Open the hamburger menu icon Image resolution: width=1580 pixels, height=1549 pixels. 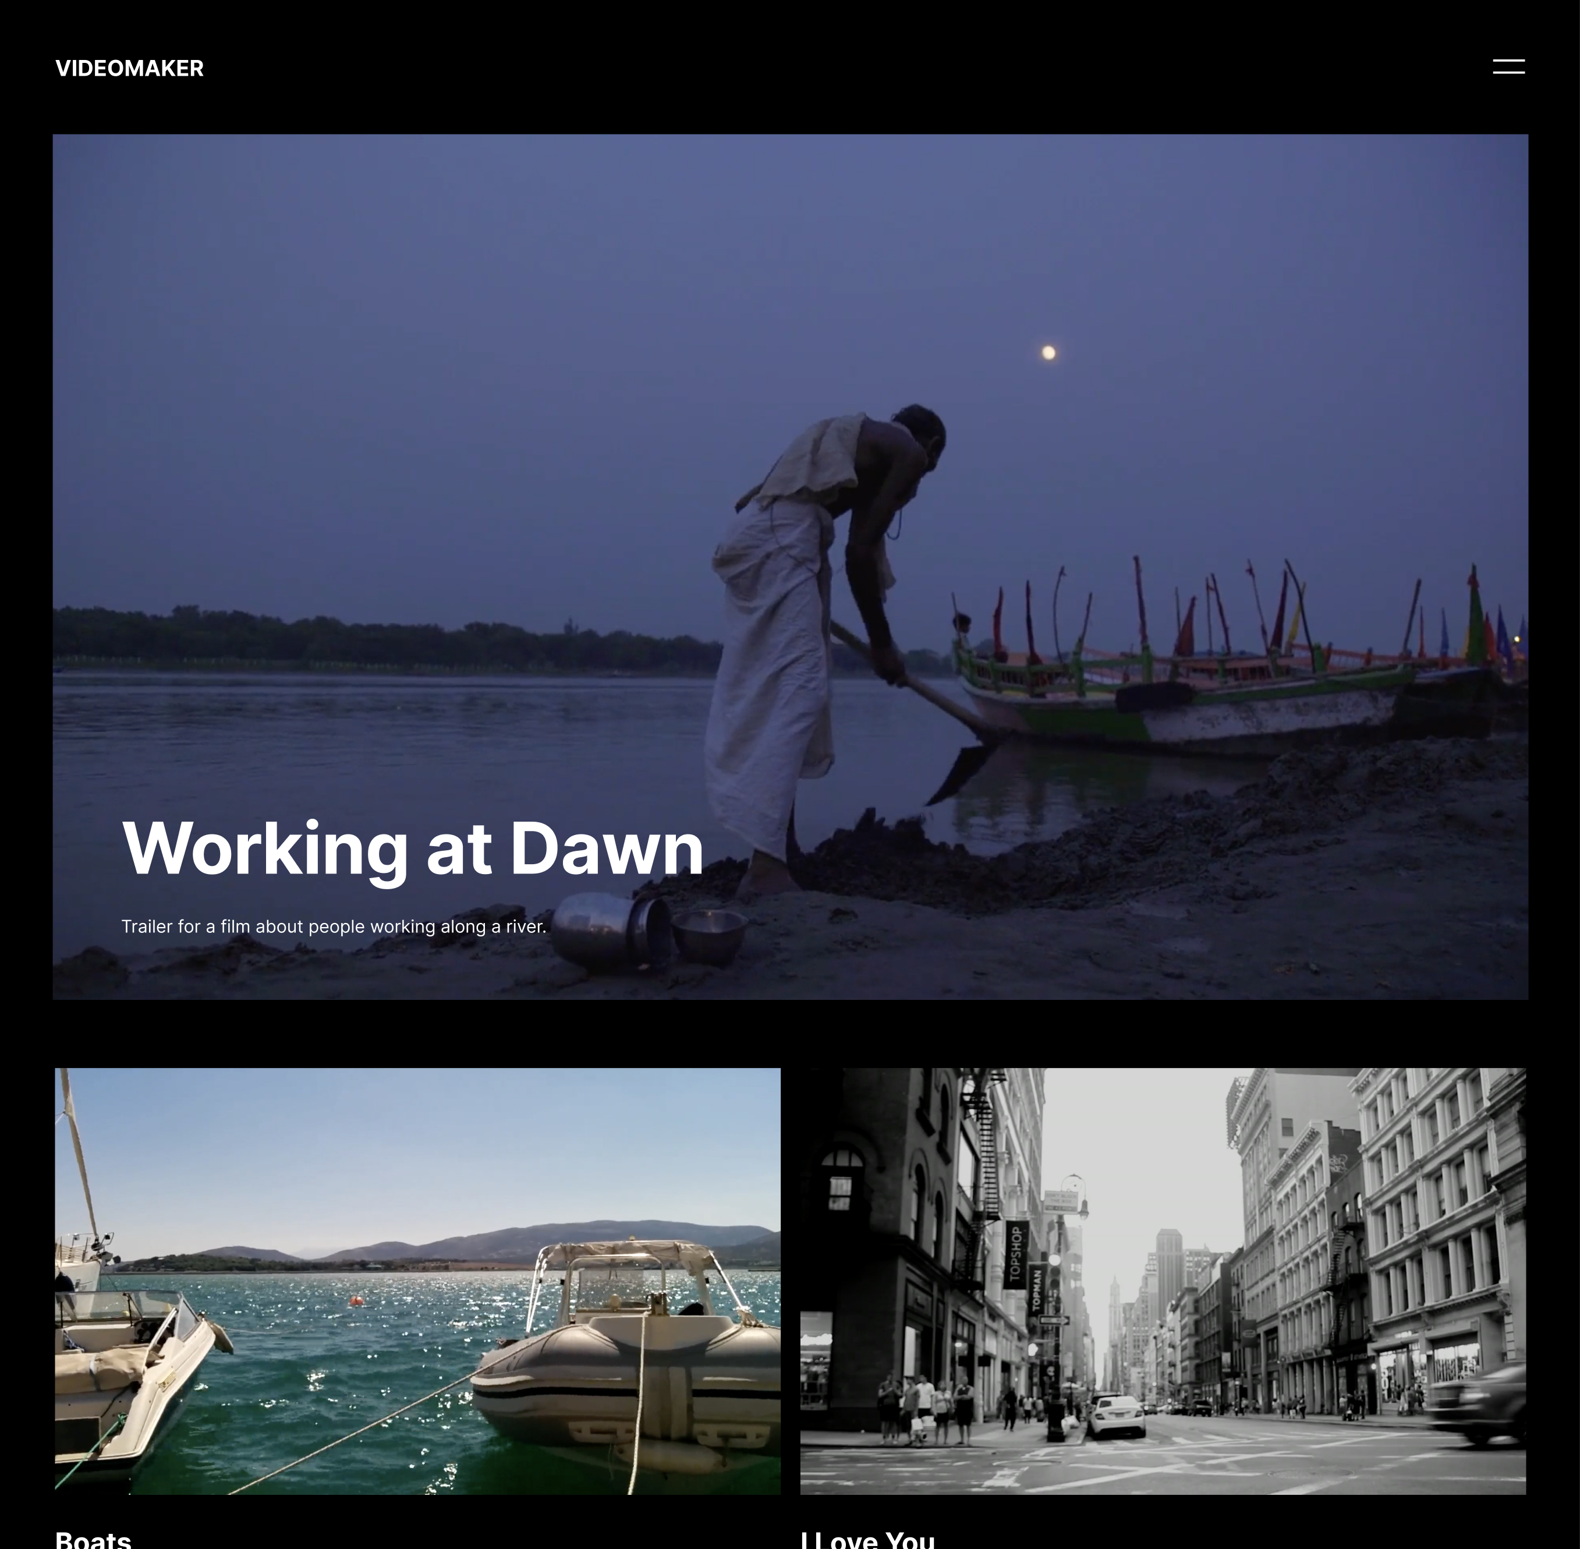(x=1508, y=67)
